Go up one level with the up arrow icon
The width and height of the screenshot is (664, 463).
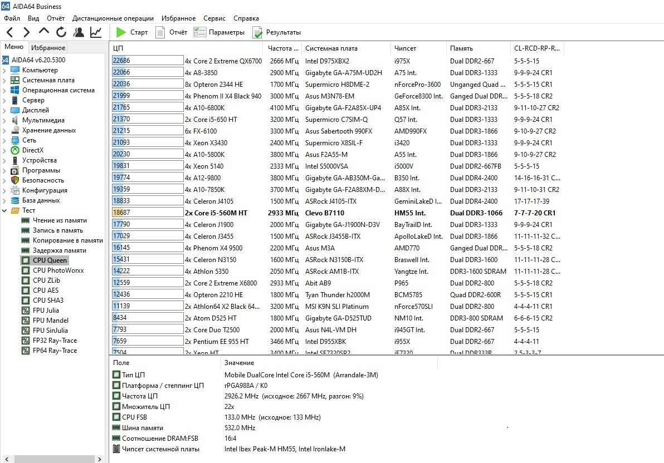43,32
